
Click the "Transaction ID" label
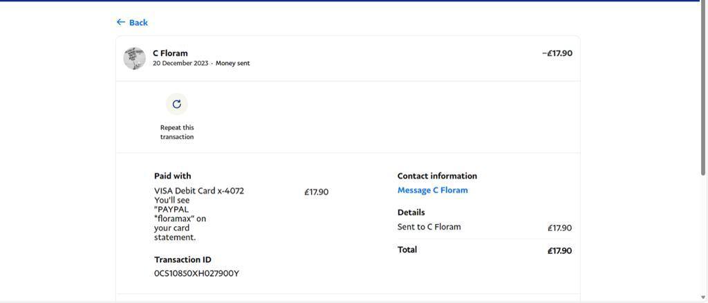[x=183, y=259]
